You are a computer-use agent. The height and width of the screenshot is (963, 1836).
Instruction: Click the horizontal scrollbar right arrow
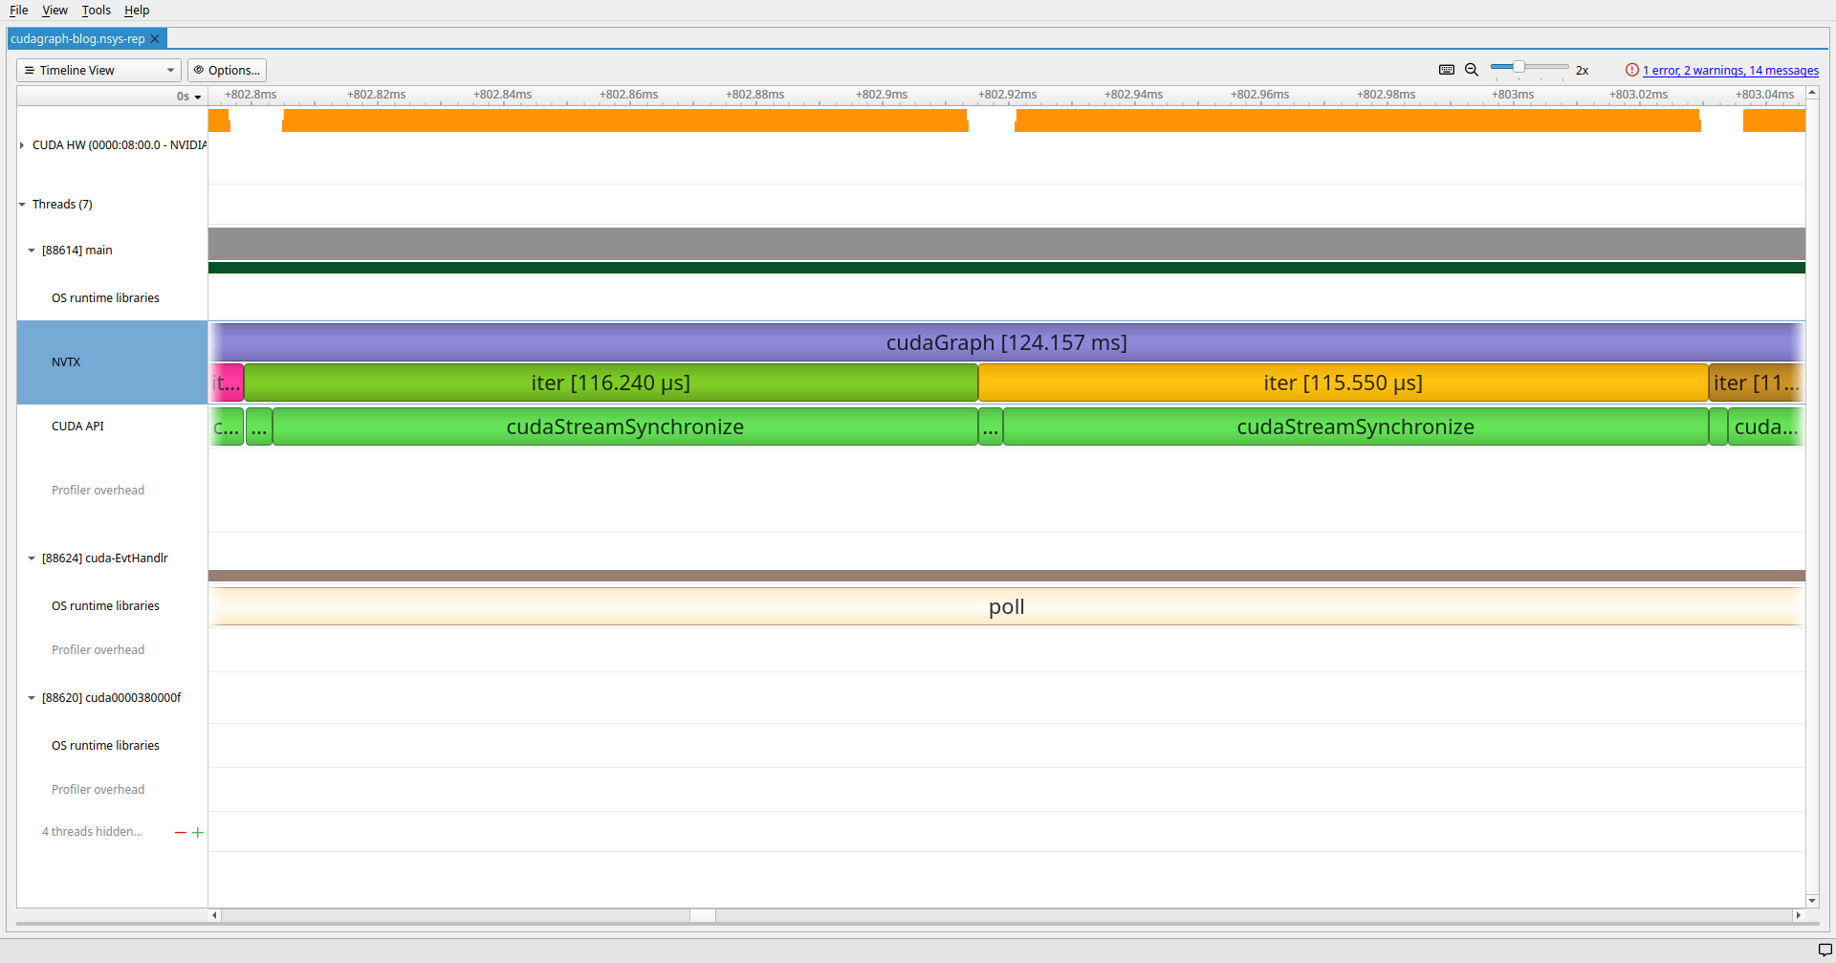[x=1798, y=915]
